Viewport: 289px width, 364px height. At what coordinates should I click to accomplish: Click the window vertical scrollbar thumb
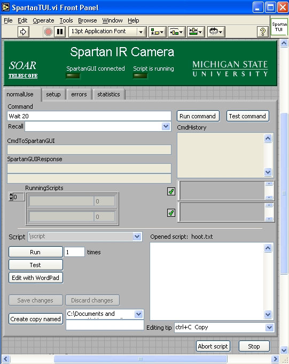pyautogui.click(x=284, y=193)
